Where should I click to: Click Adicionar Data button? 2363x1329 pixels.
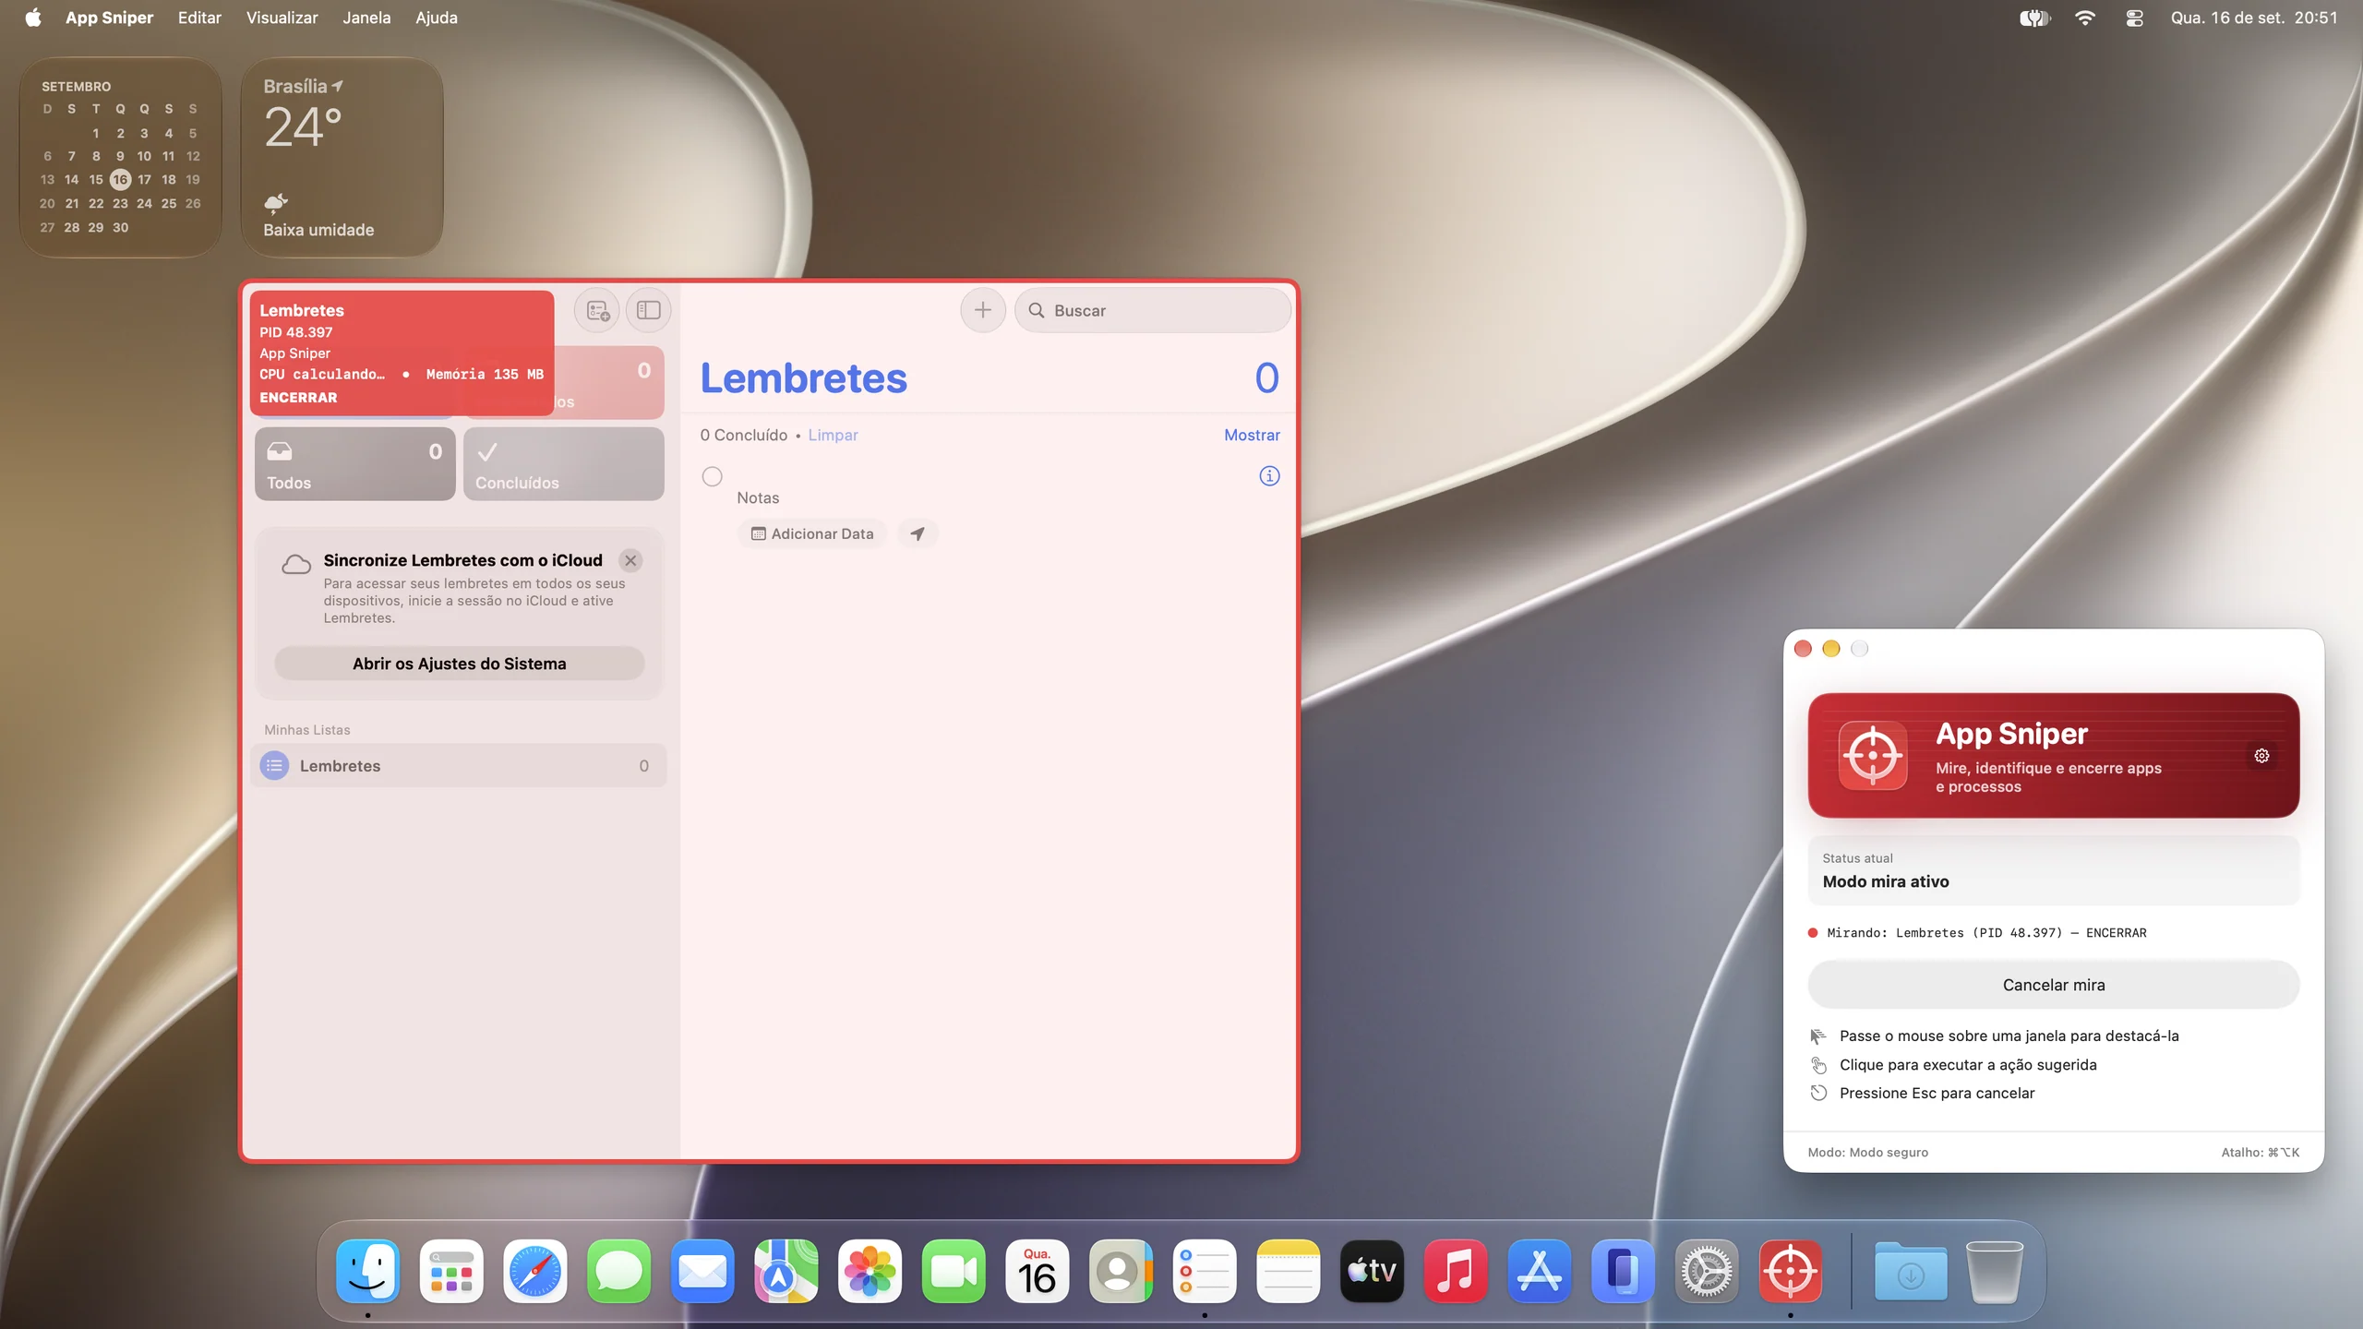[x=812, y=534]
